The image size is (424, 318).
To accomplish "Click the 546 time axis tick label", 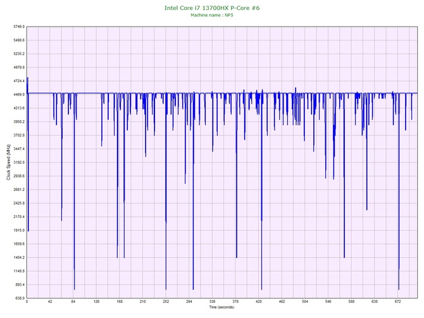I will tap(328, 302).
